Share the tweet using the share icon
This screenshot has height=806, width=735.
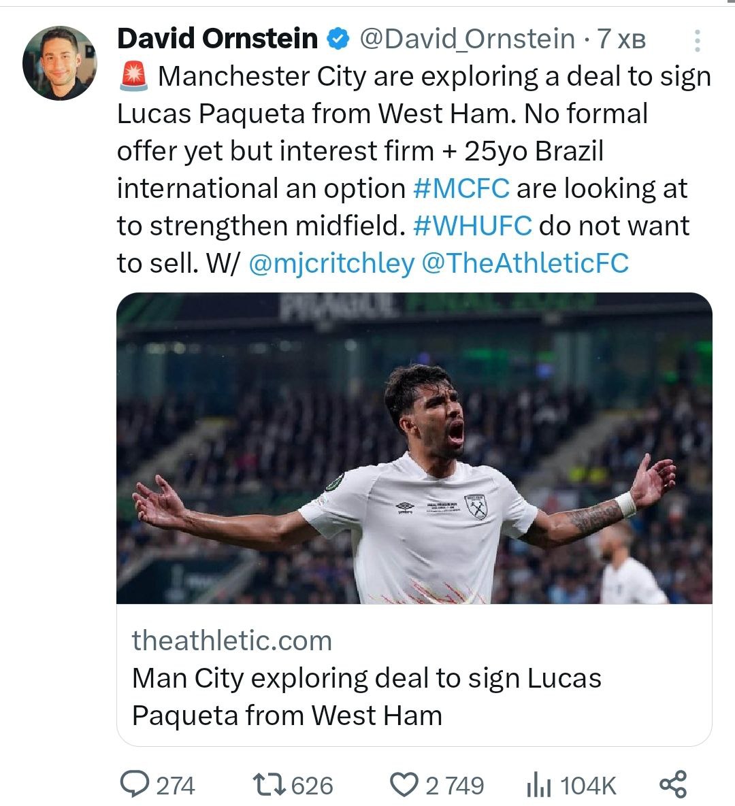tap(673, 784)
